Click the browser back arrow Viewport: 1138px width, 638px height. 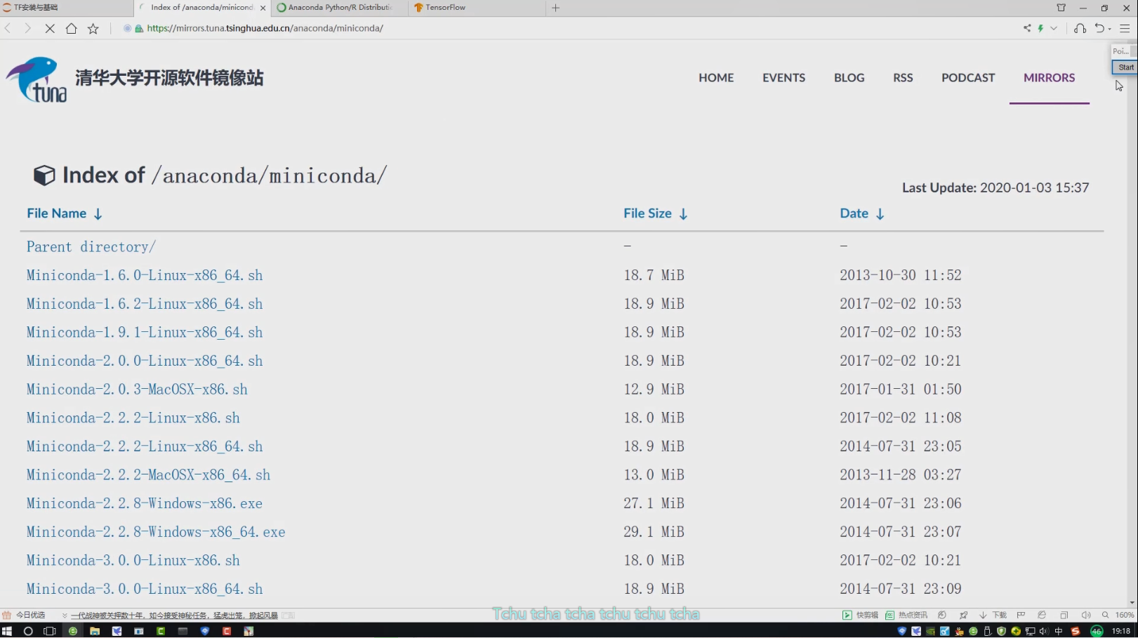(8, 28)
